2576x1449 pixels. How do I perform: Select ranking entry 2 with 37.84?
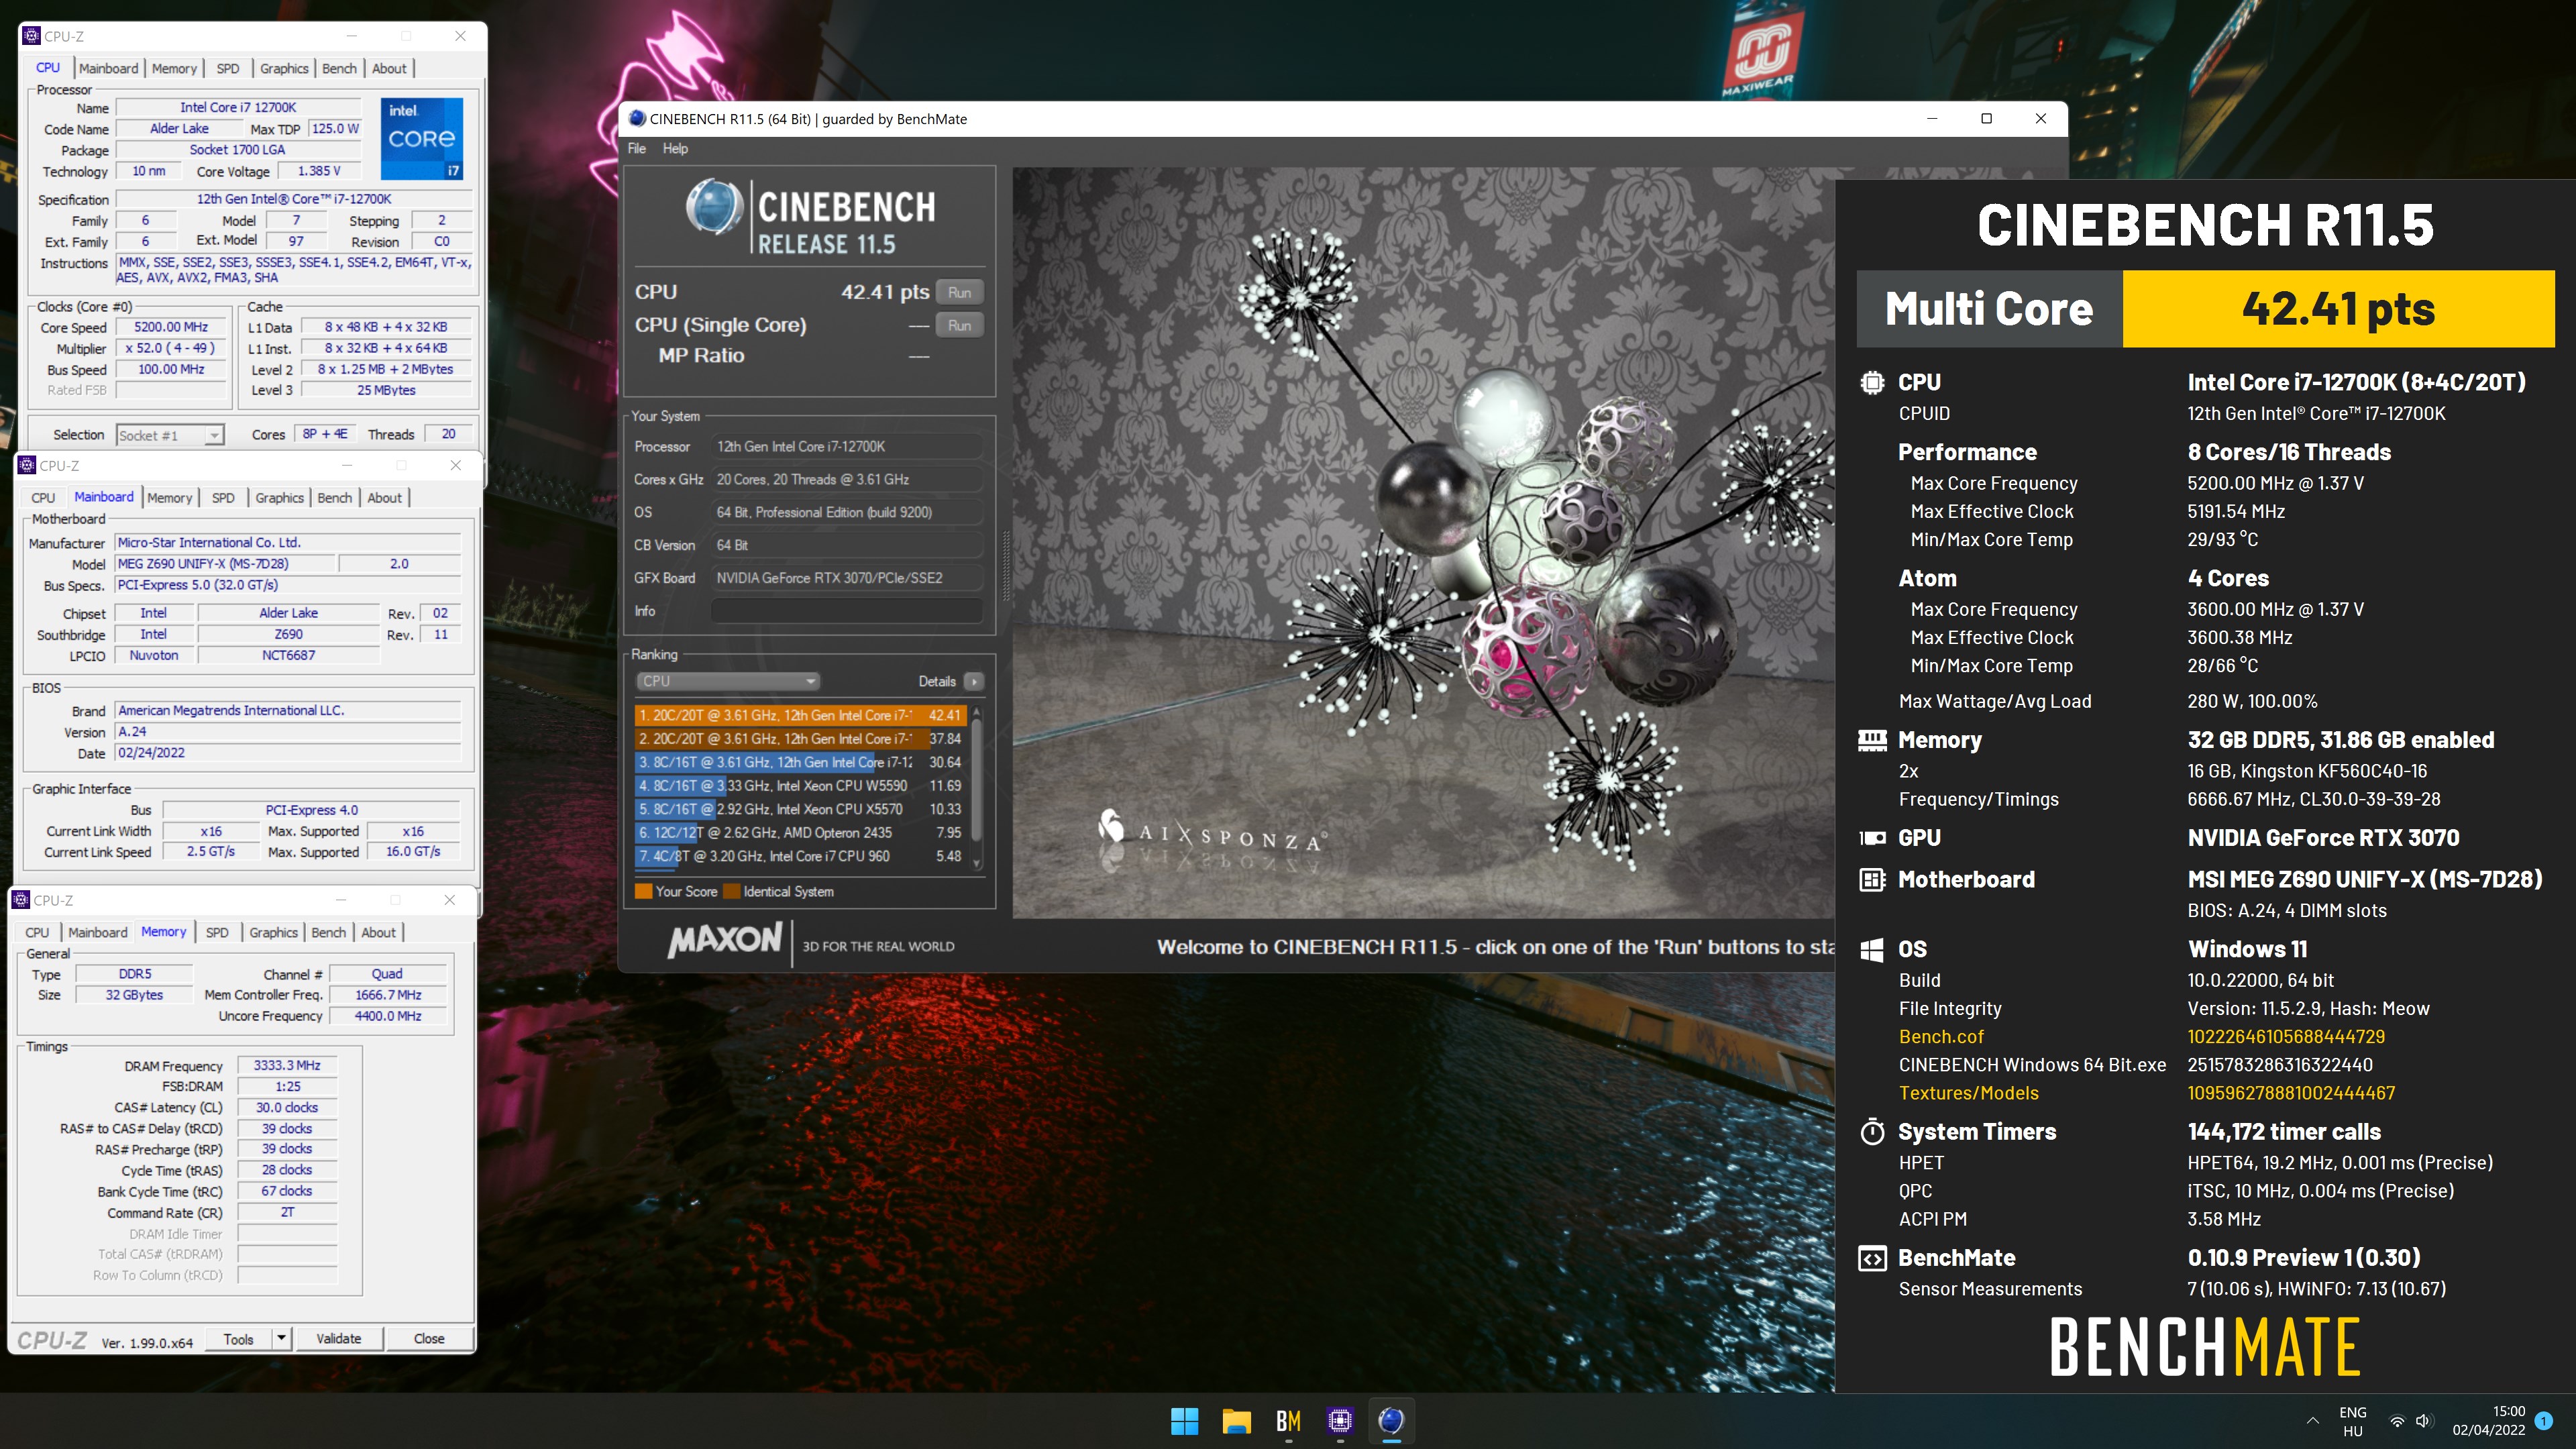(799, 738)
